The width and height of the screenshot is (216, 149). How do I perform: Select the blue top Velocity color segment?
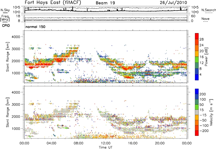coord(197,91)
